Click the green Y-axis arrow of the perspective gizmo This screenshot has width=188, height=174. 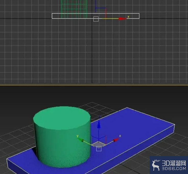click(80, 140)
